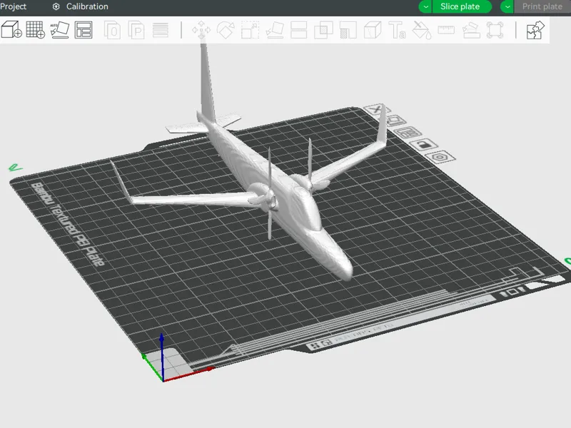
Task: Toggle the plate lock icon
Action: pos(423,145)
